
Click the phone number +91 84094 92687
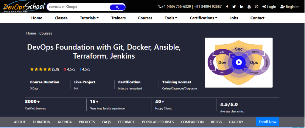208,7
